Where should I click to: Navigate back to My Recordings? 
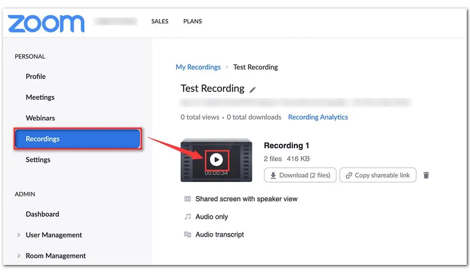pos(198,67)
